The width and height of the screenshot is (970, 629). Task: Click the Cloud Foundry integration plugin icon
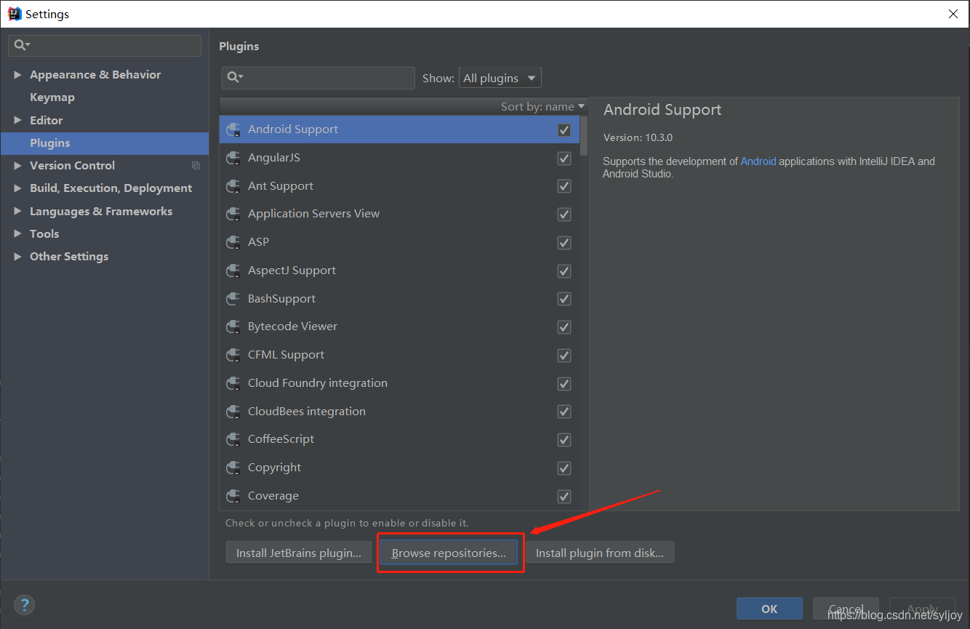pos(233,383)
